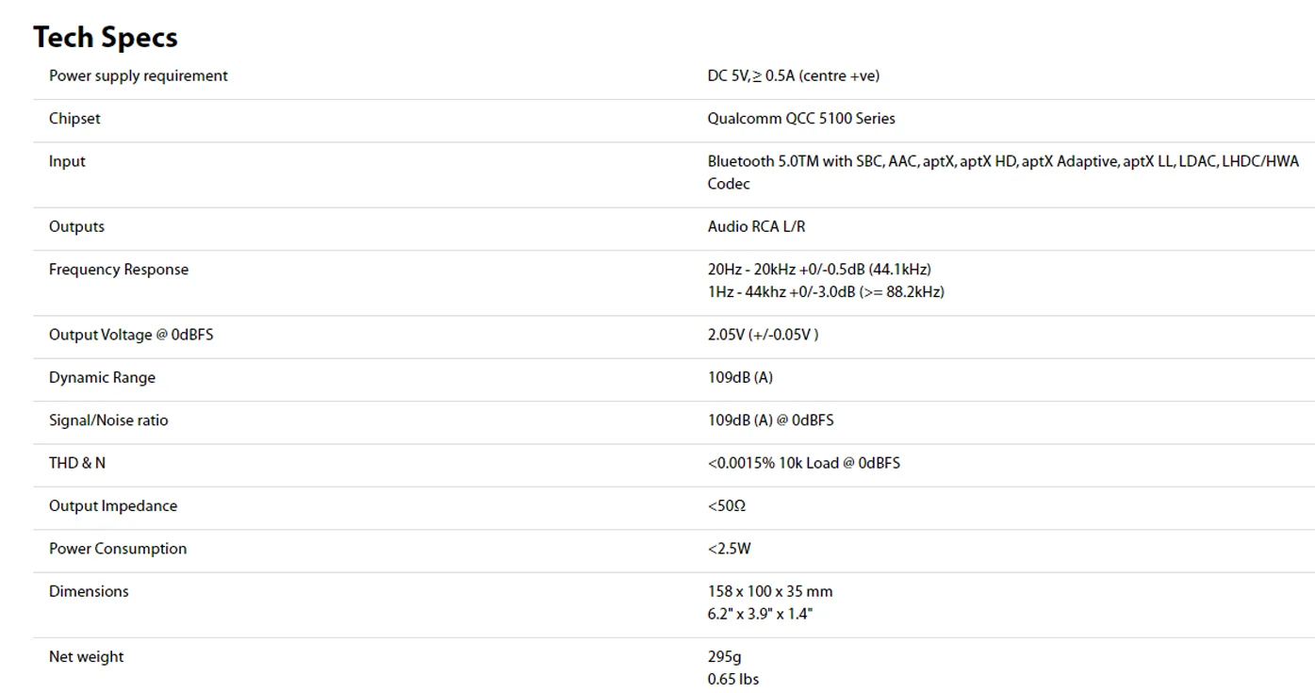The width and height of the screenshot is (1315, 693).
Task: Click the Bluetooth 5.0TM codec list text
Action: point(1003,173)
